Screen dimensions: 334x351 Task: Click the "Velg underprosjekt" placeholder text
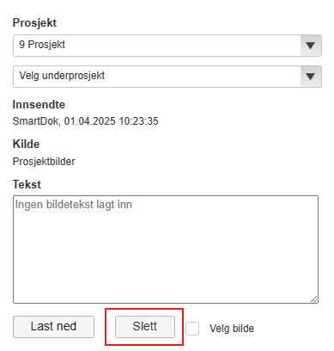click(62, 76)
